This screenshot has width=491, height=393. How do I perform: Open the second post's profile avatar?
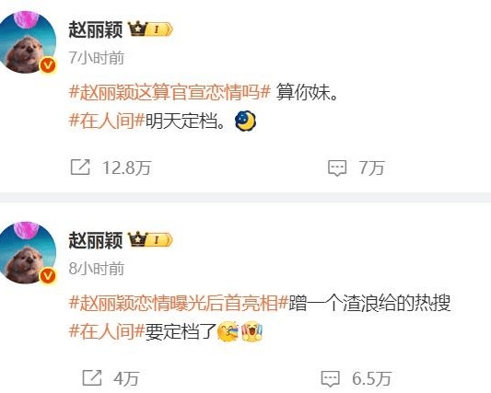[28, 252]
